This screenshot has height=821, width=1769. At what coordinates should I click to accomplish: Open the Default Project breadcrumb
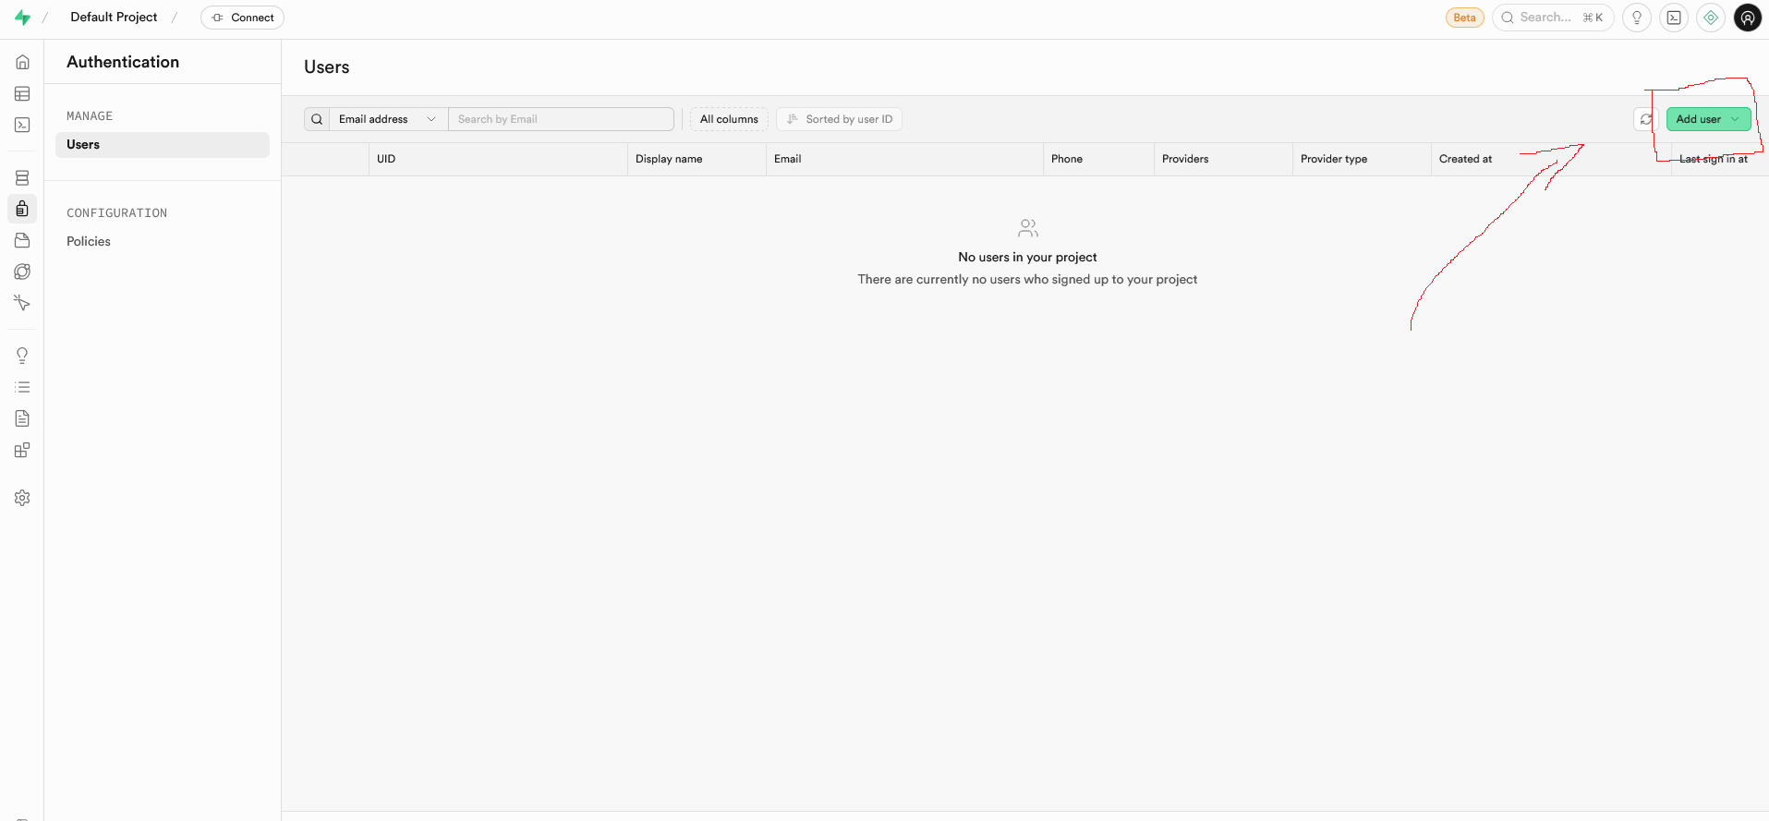(114, 18)
